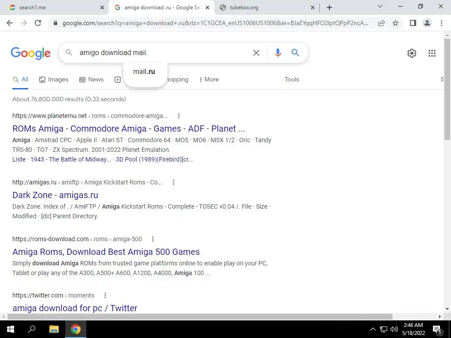Open 1943 - The Battle of Midway sitelink
Screen dimensions: 451x338
[70, 159]
